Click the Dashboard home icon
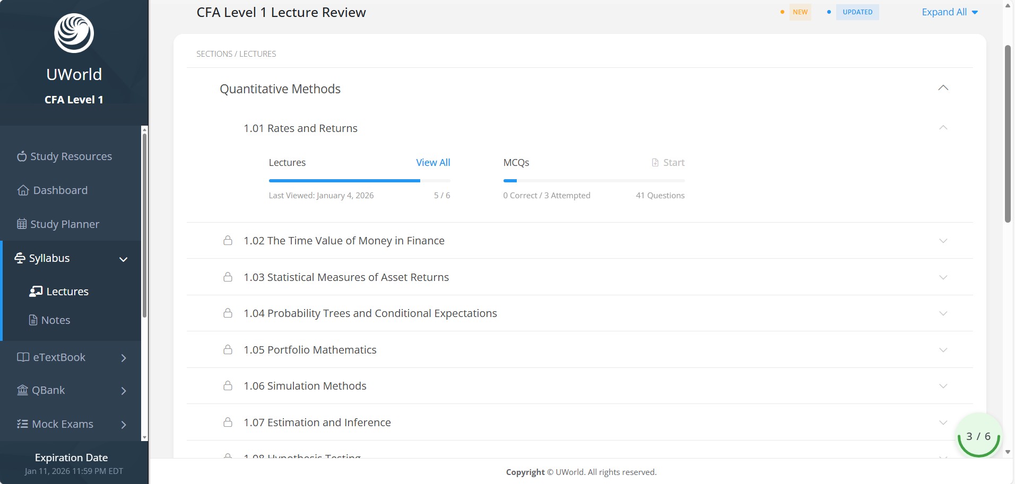Image resolution: width=1015 pixels, height=484 pixels. coord(23,190)
